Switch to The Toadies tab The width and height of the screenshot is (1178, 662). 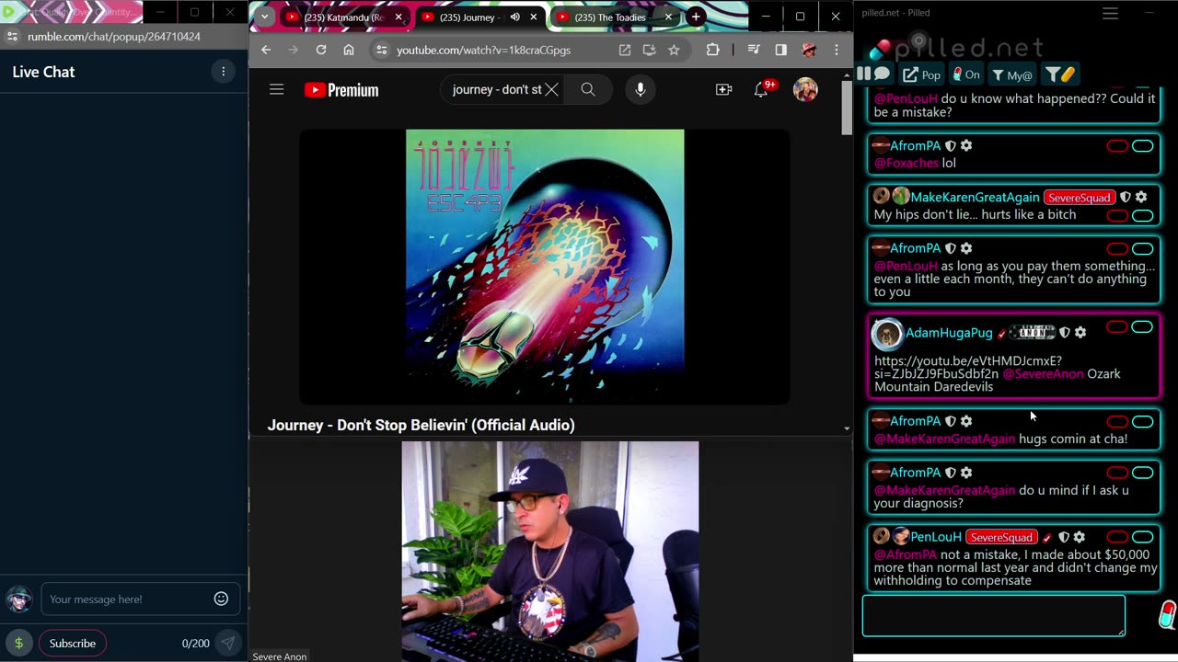pyautogui.click(x=615, y=17)
